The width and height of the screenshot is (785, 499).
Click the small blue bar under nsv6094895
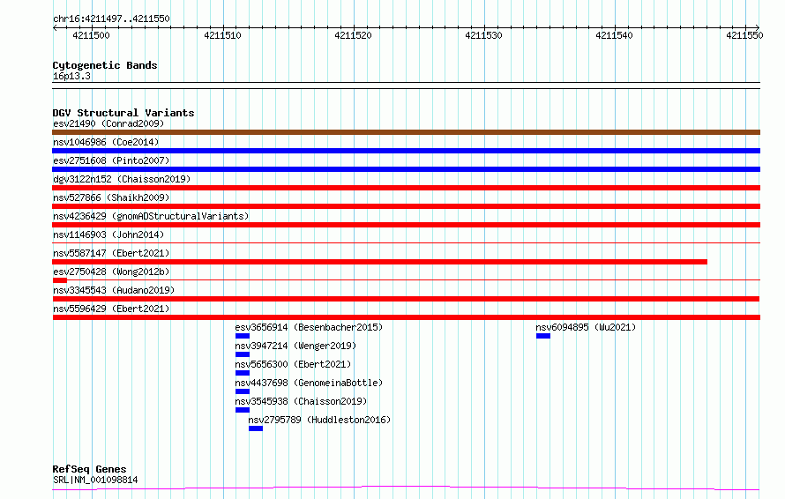point(543,336)
